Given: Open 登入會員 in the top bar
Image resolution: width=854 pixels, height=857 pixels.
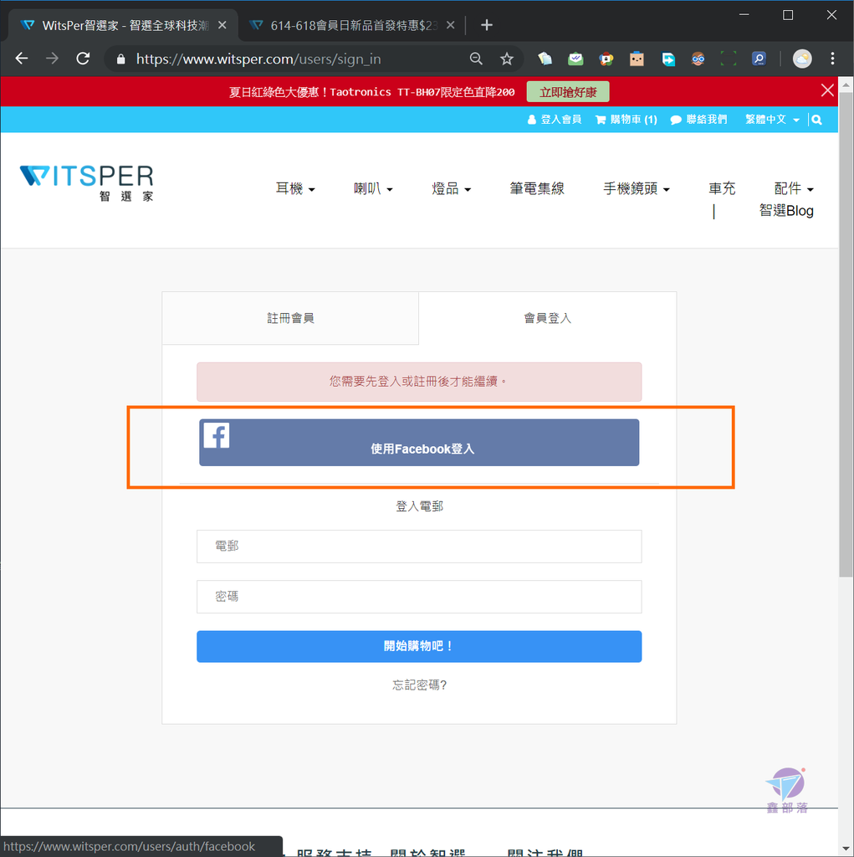Looking at the screenshot, I should coord(554,120).
